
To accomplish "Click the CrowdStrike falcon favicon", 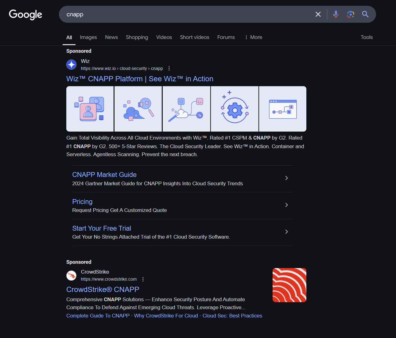I will click(72, 275).
